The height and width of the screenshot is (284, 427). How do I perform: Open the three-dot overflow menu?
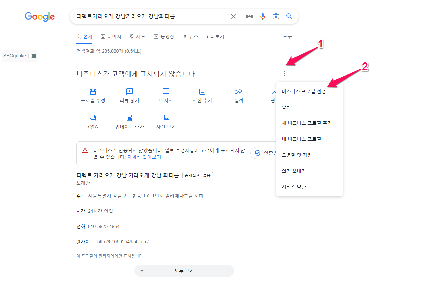click(x=284, y=73)
